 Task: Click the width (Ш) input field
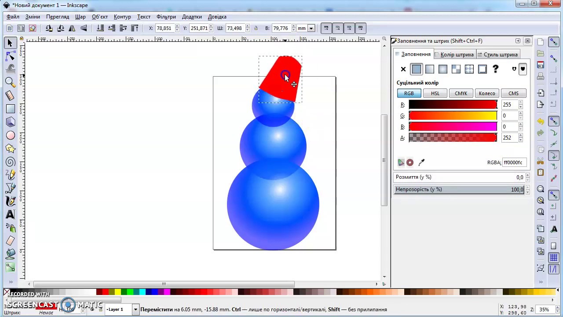click(236, 28)
